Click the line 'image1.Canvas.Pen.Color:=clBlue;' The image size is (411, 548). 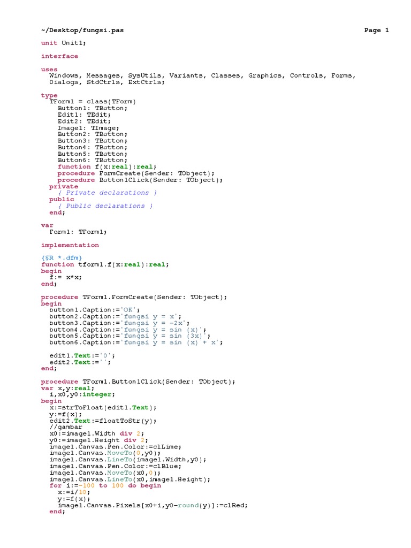116,466
